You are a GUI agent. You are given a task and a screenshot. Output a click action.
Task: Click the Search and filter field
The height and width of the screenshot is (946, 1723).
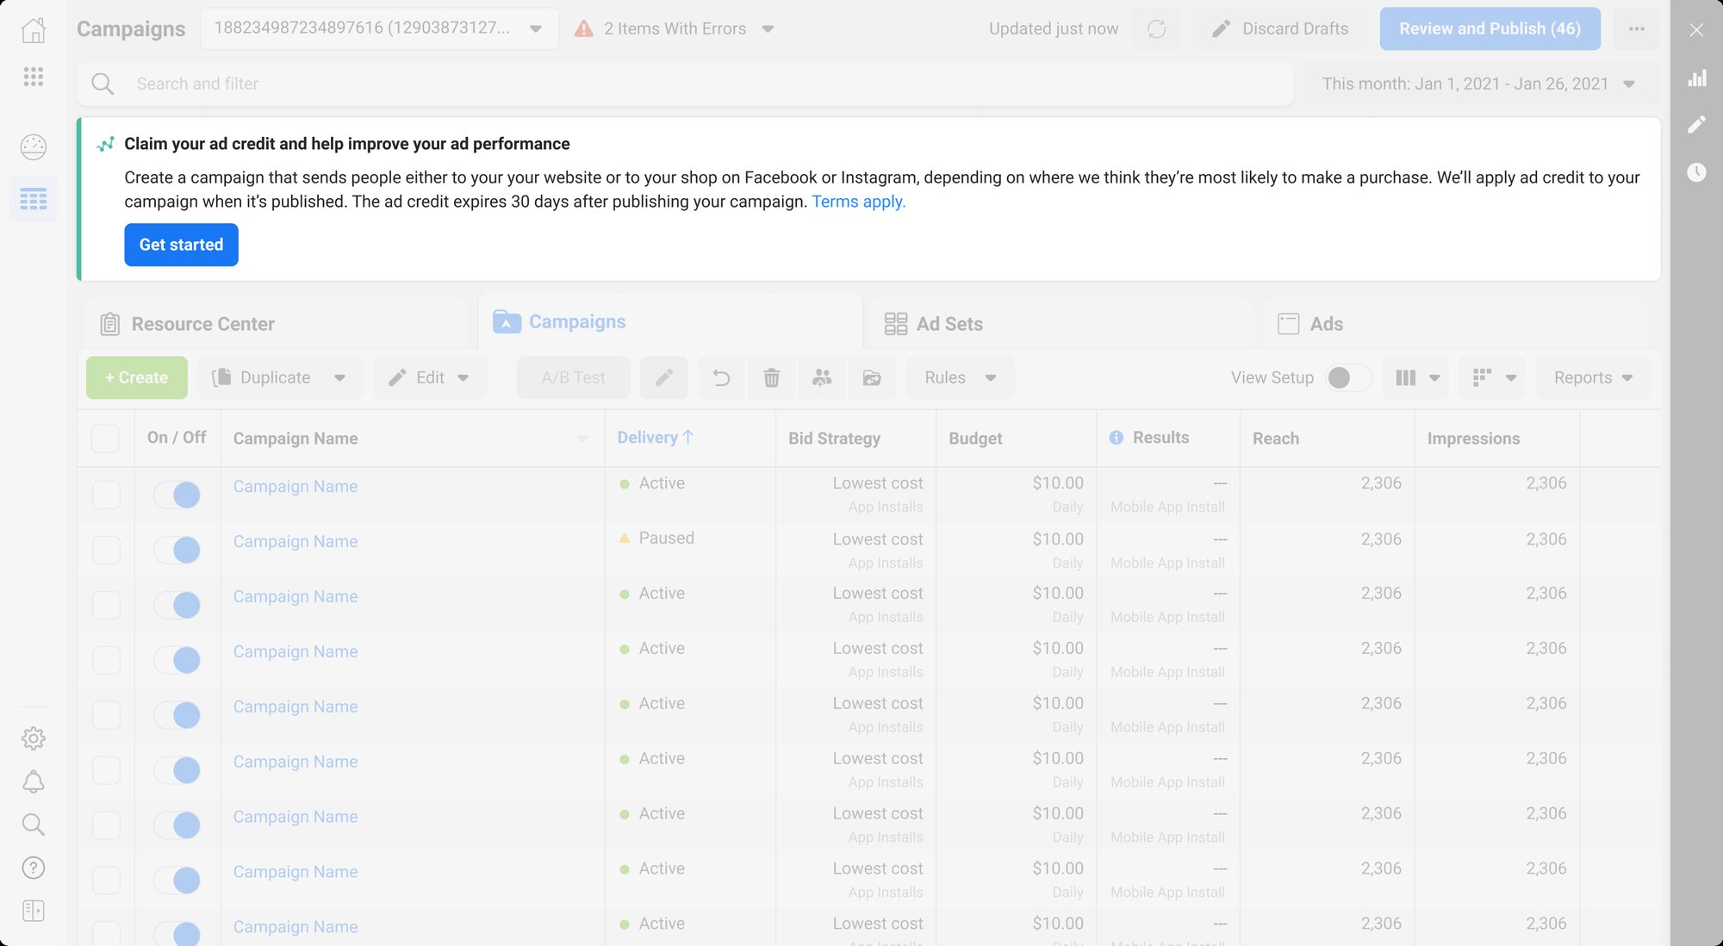point(685,84)
